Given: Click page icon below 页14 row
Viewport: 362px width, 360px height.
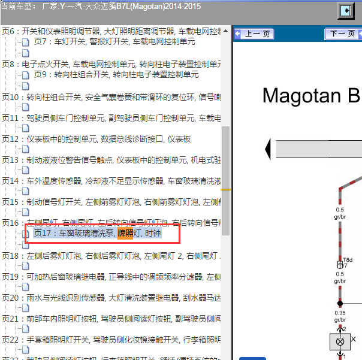Looking at the screenshot, I should (x=26, y=191).
